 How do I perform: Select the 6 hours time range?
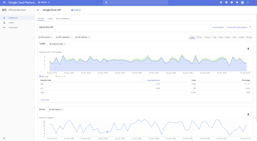[199, 37]
